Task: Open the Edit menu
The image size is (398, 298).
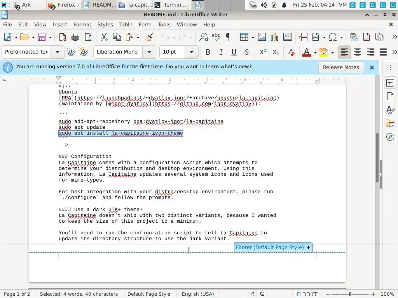Action: point(23,24)
